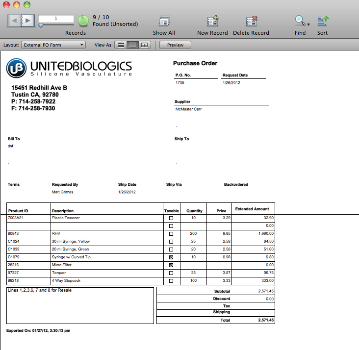Image resolution: width=359 pixels, height=350 pixels.
Task: Uncheck Taxable for the Micro Filter row
Action: 171,265
